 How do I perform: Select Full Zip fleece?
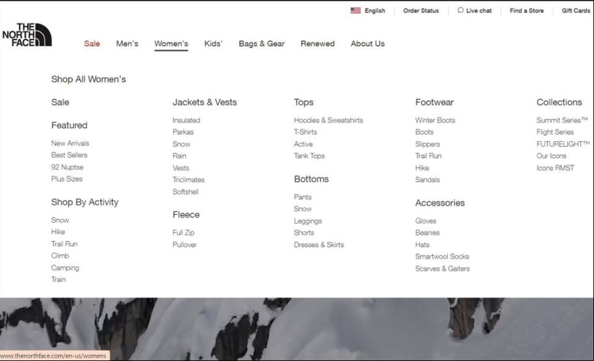(184, 233)
